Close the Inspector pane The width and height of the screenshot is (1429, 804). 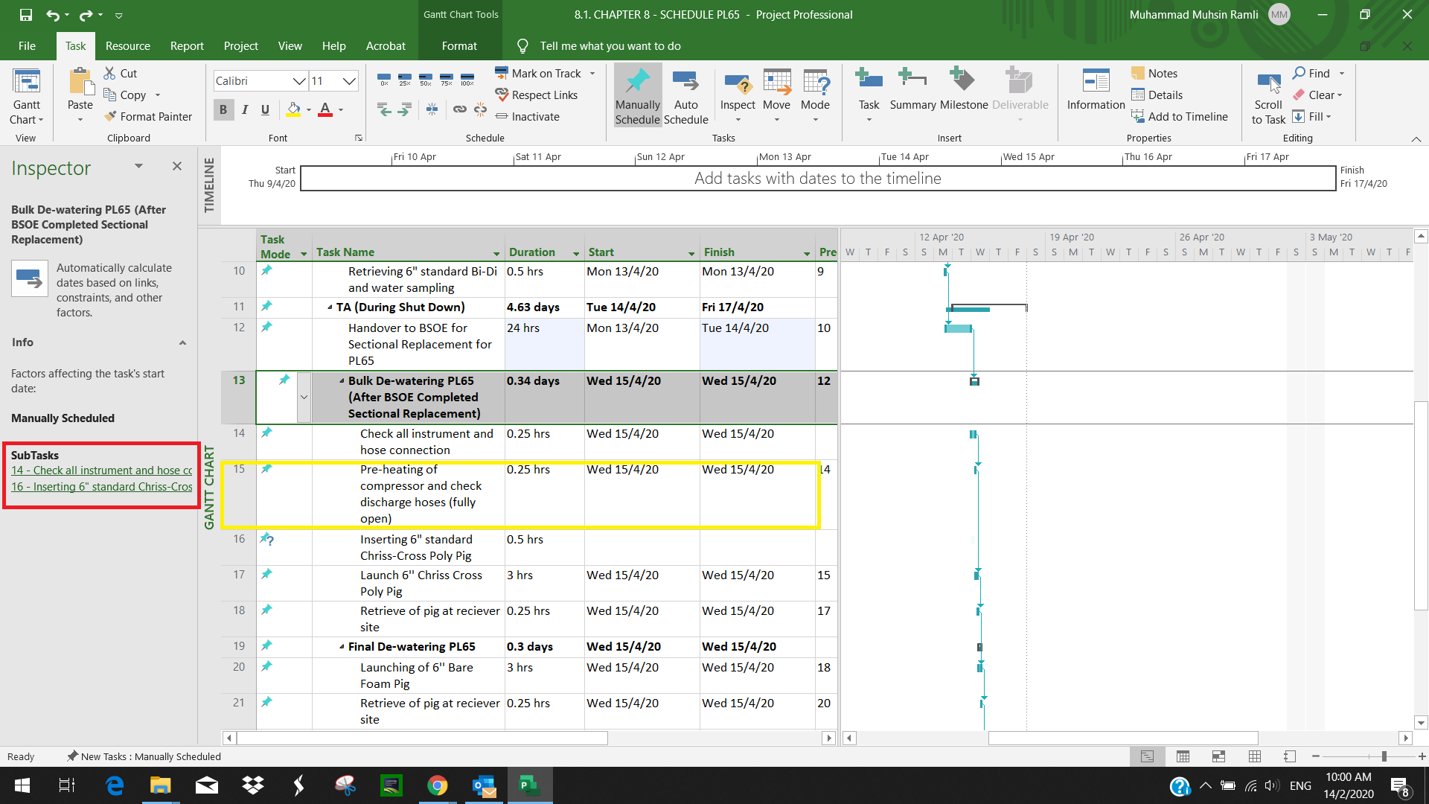coord(177,166)
